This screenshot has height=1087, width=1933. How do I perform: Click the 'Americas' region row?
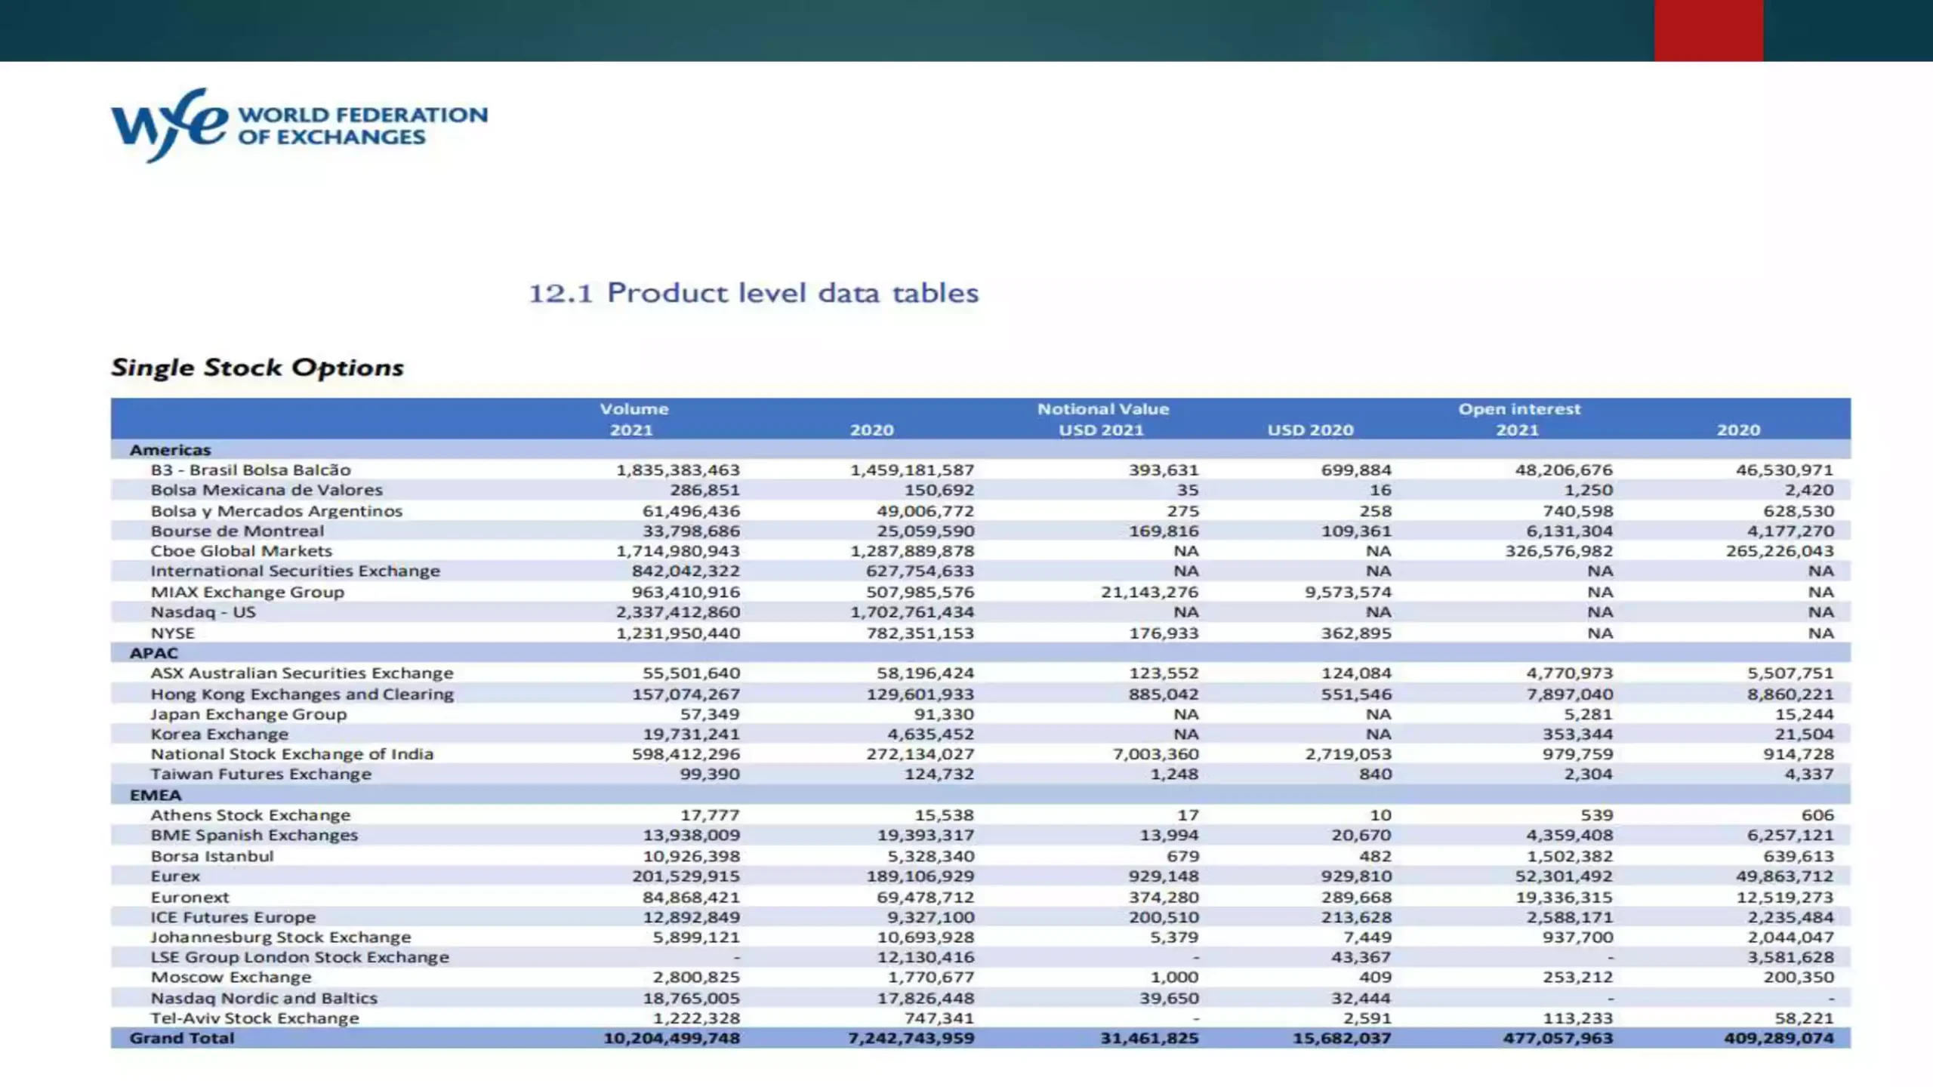pos(981,450)
